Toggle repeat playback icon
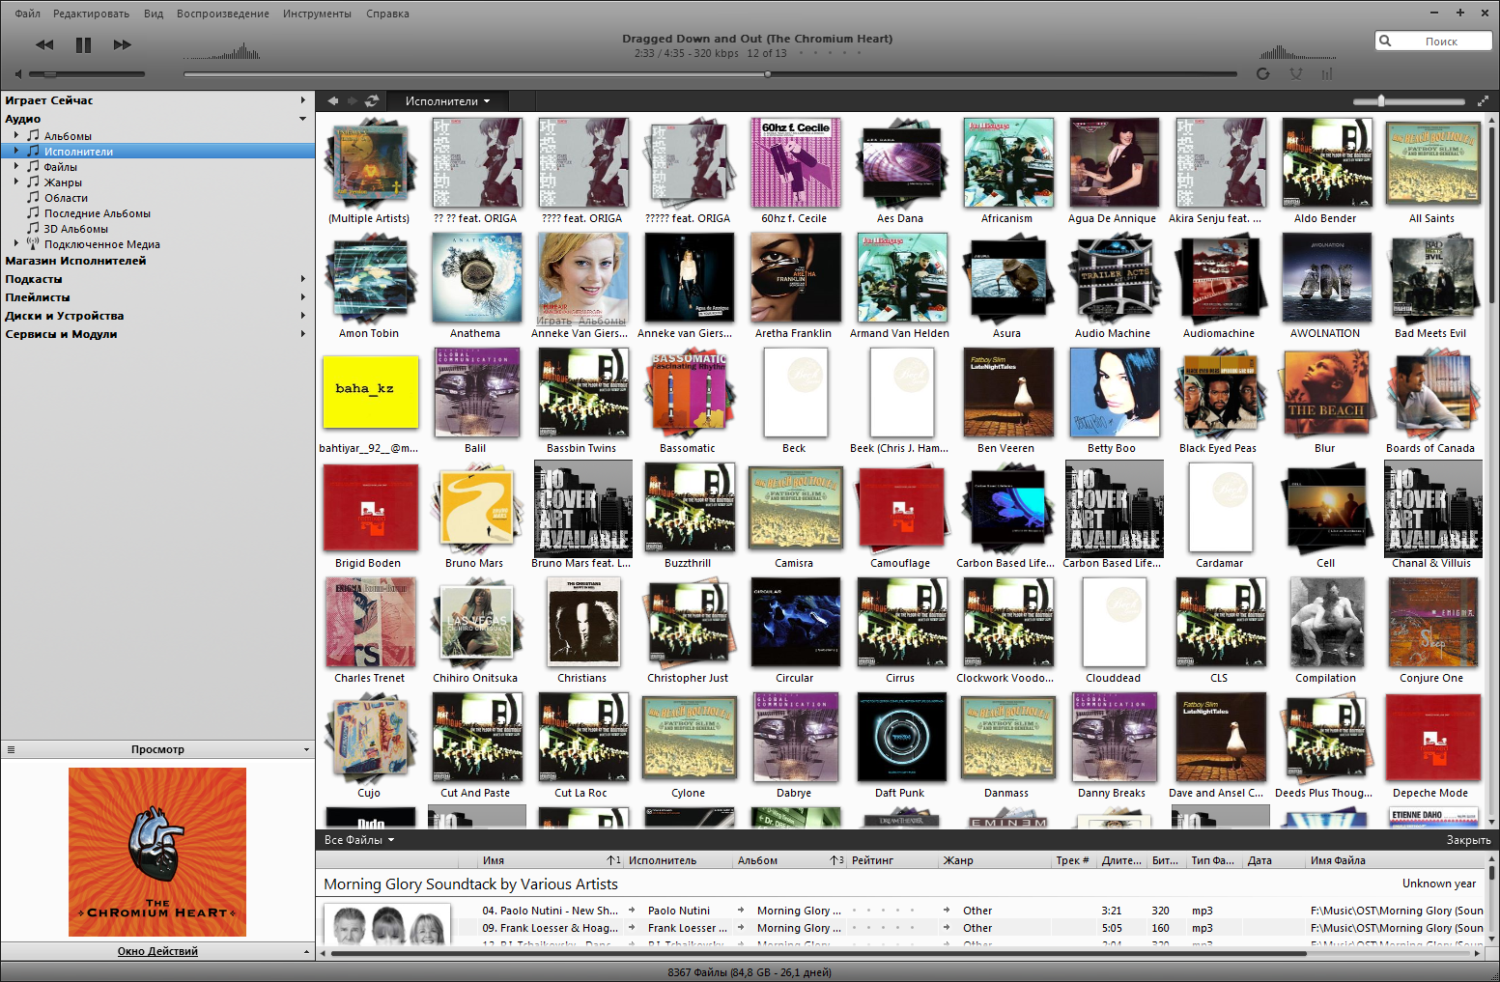 pyautogui.click(x=1263, y=73)
